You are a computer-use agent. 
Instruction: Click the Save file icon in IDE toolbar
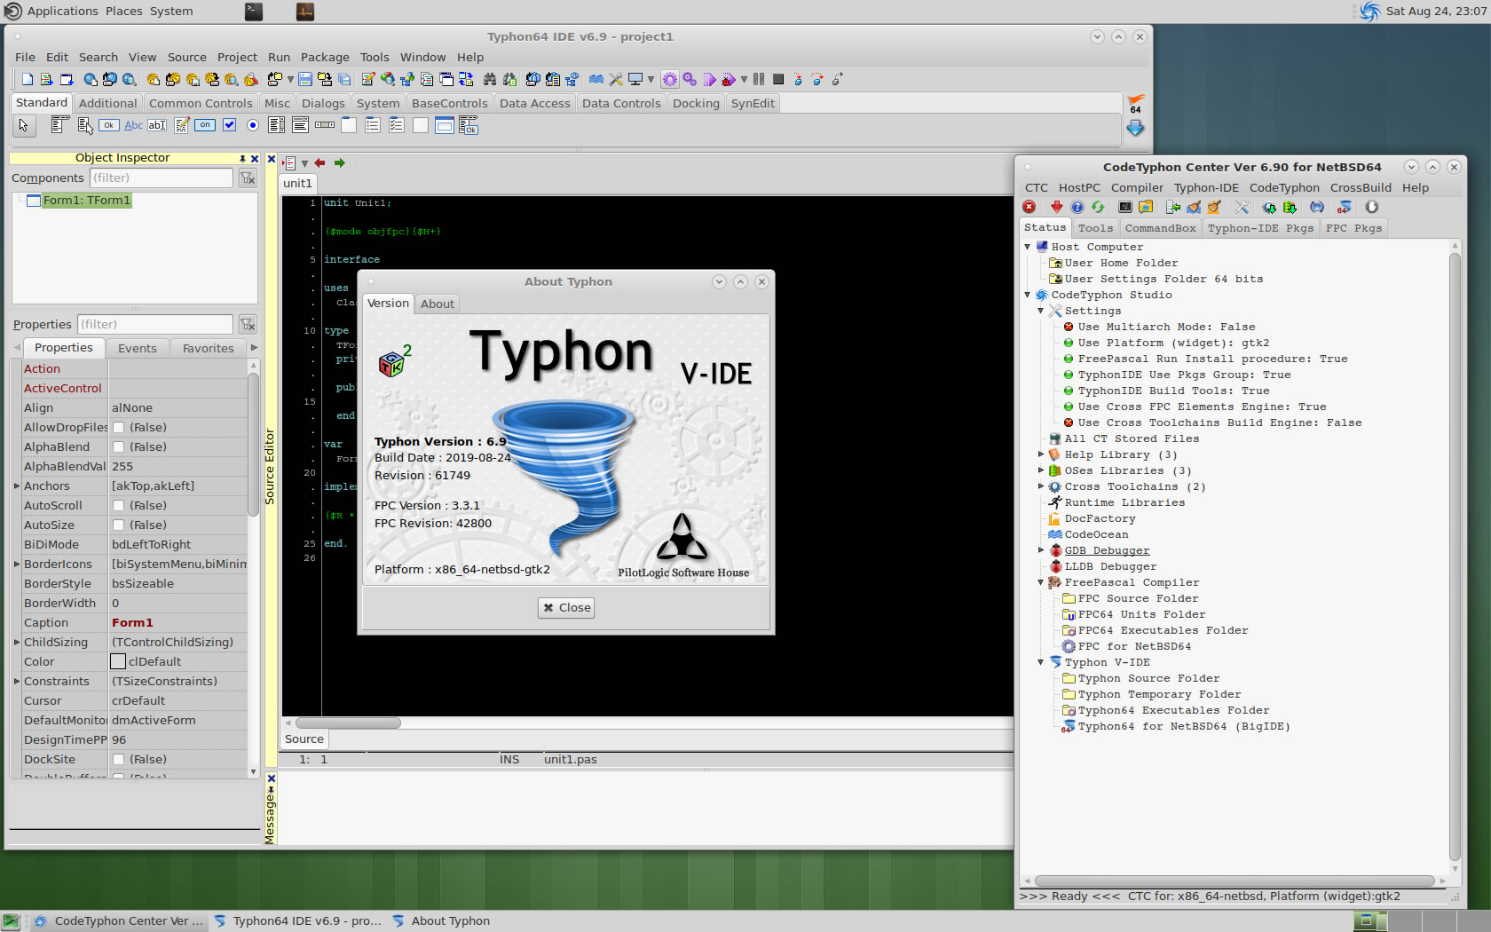tap(304, 79)
